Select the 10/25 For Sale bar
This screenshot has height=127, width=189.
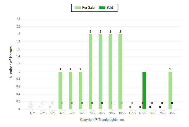120,72
